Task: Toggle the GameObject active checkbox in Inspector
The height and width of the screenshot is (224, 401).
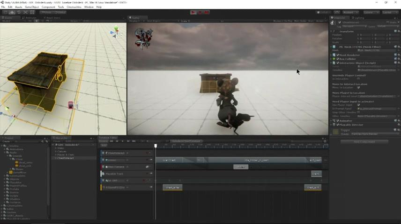Action: [x=340, y=22]
